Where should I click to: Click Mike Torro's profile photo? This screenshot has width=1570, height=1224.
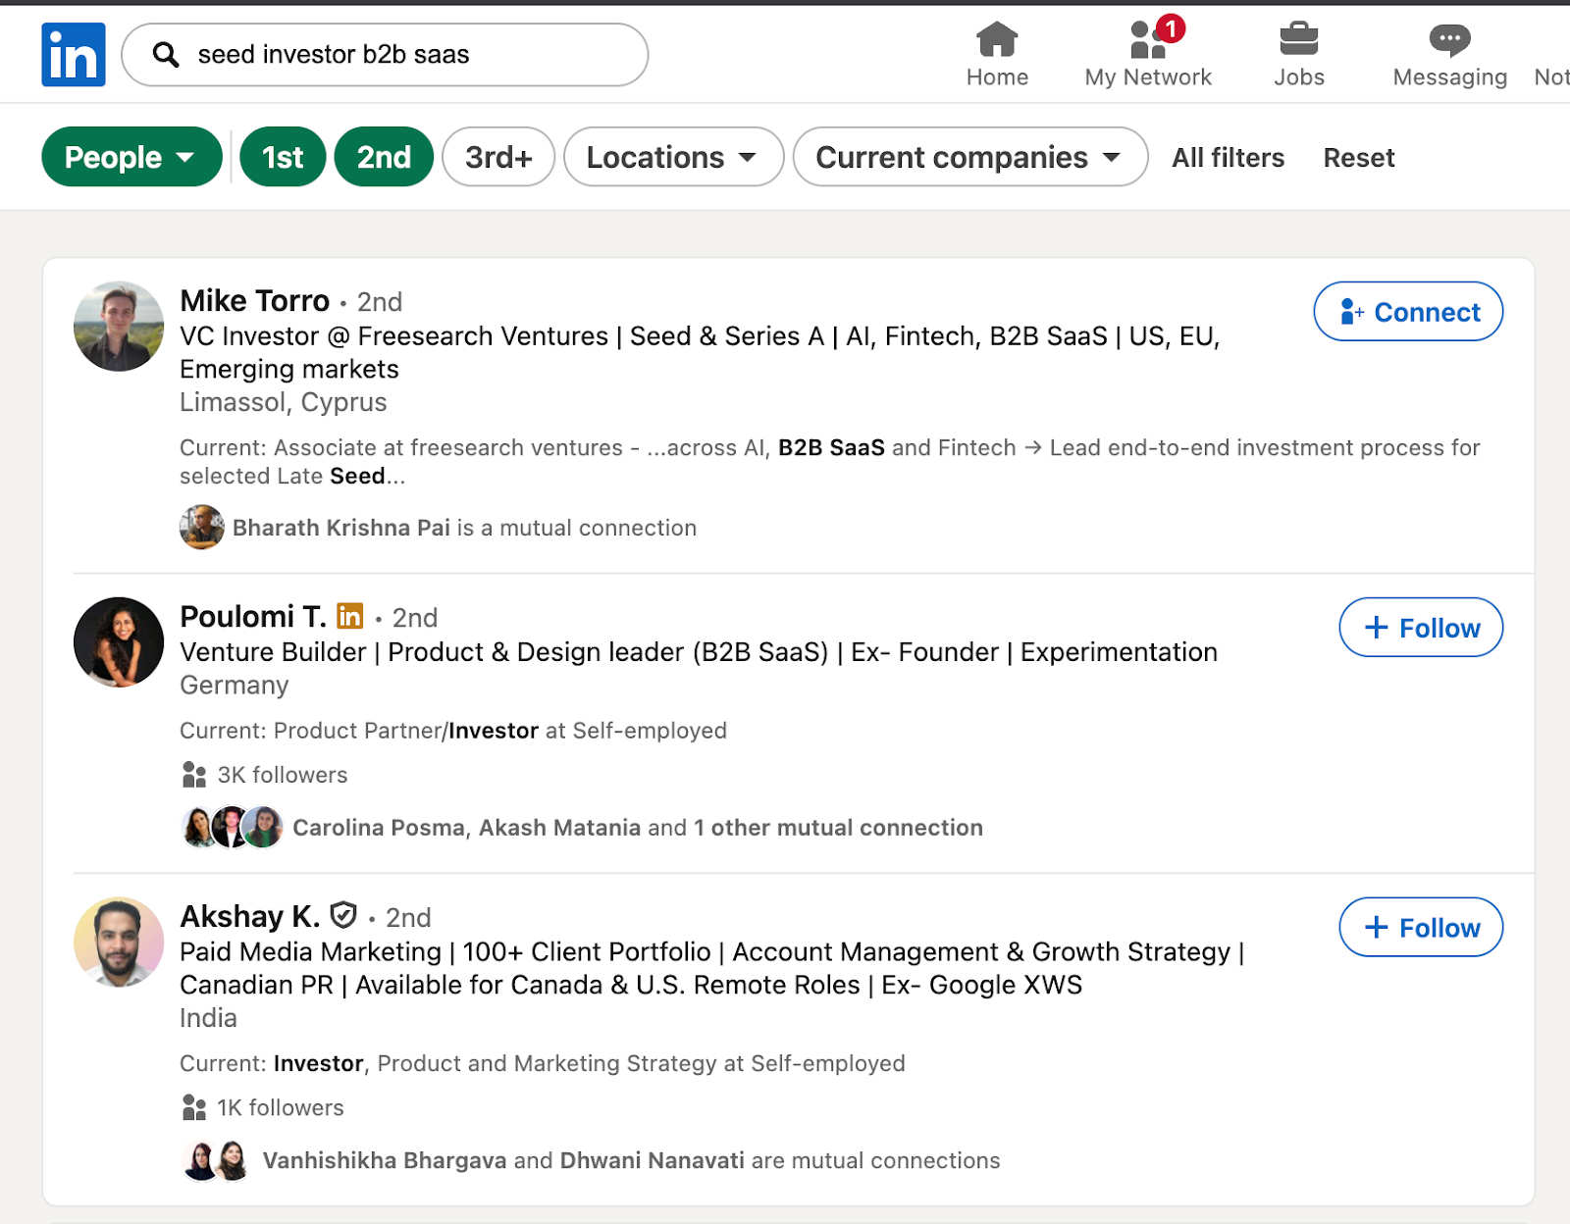119,327
